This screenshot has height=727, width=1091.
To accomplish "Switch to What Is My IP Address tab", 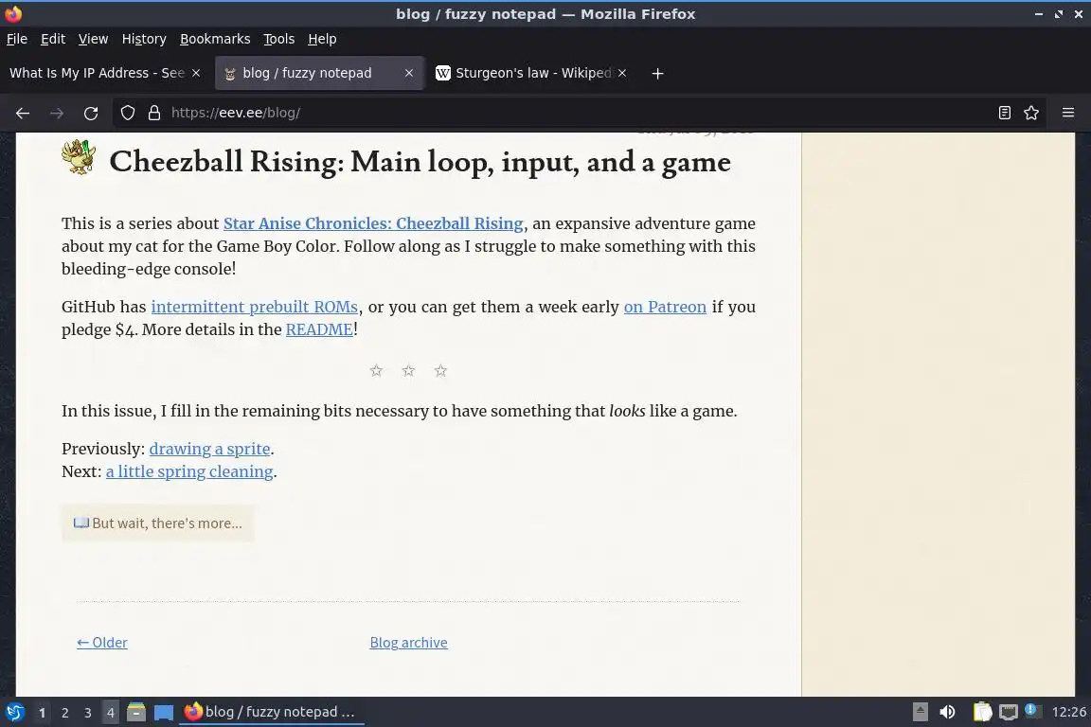I will coord(98,73).
